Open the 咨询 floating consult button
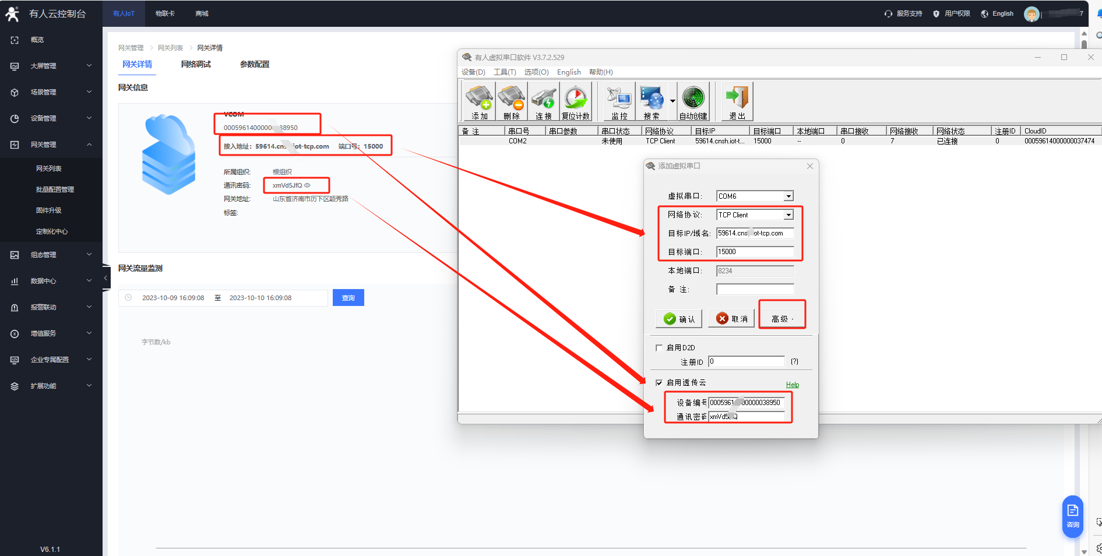The image size is (1102, 556). 1072,516
